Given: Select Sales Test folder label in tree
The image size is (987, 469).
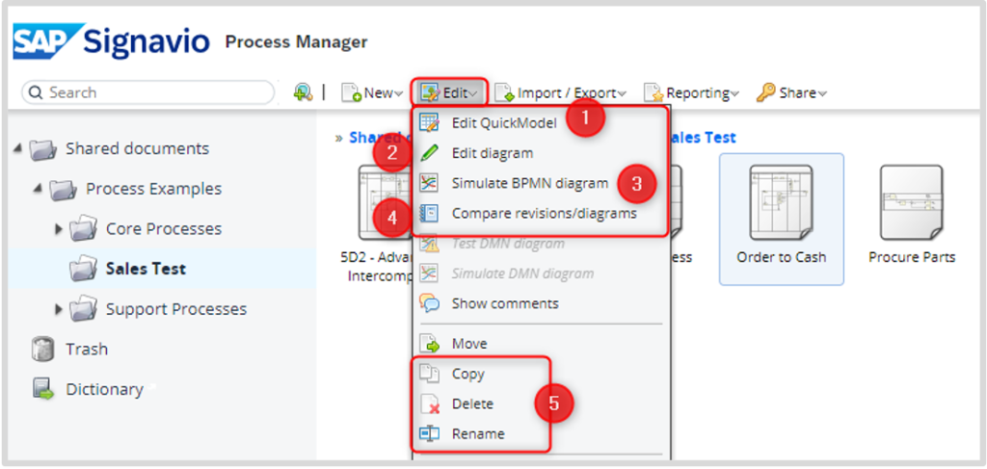Looking at the screenshot, I should [x=146, y=269].
